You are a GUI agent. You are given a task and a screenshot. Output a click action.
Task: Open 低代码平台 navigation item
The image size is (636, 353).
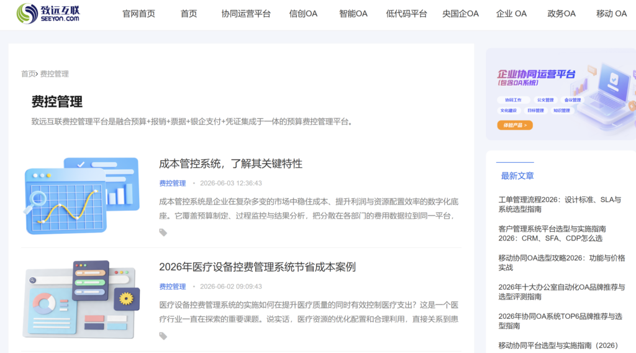pyautogui.click(x=406, y=14)
